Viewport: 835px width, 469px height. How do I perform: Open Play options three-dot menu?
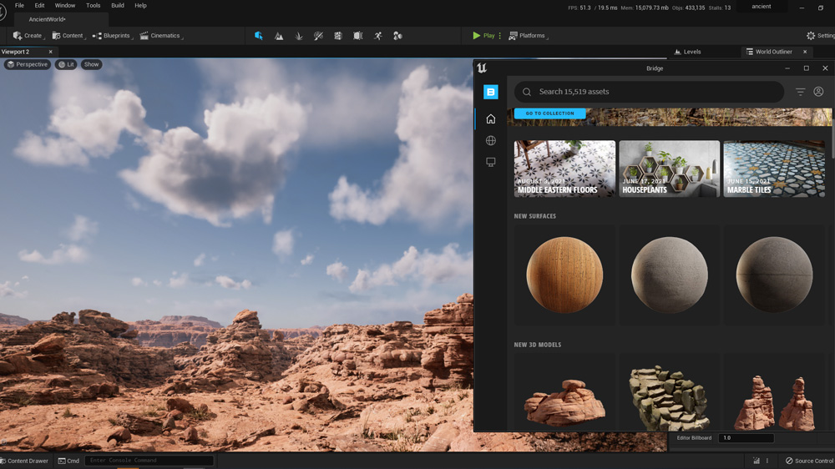click(x=499, y=36)
